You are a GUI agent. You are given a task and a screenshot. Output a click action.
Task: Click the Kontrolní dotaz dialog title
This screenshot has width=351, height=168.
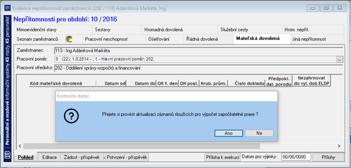coord(73,96)
